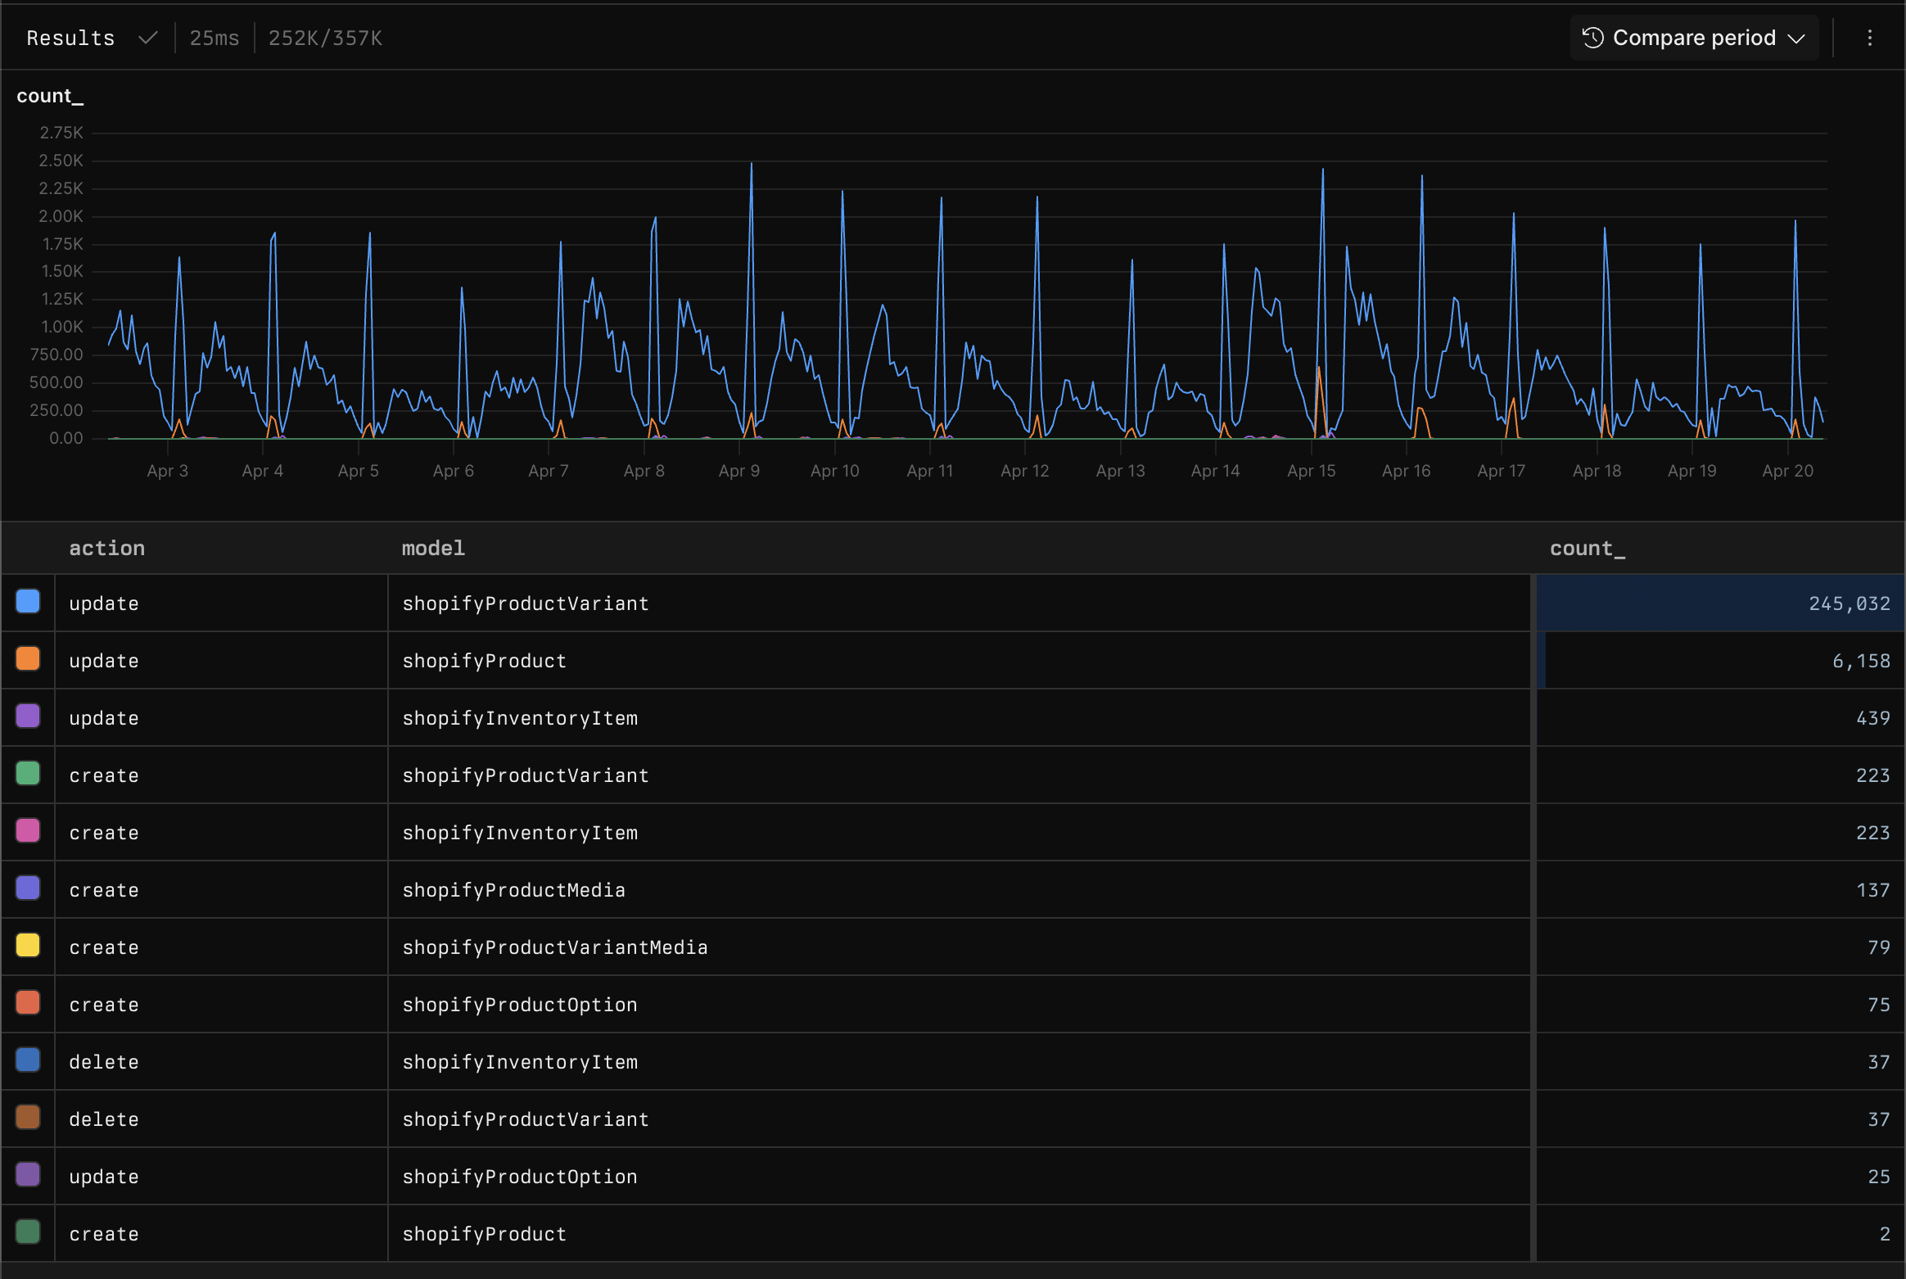Select the count value 245,032
1906x1279 pixels.
[x=1850, y=603]
